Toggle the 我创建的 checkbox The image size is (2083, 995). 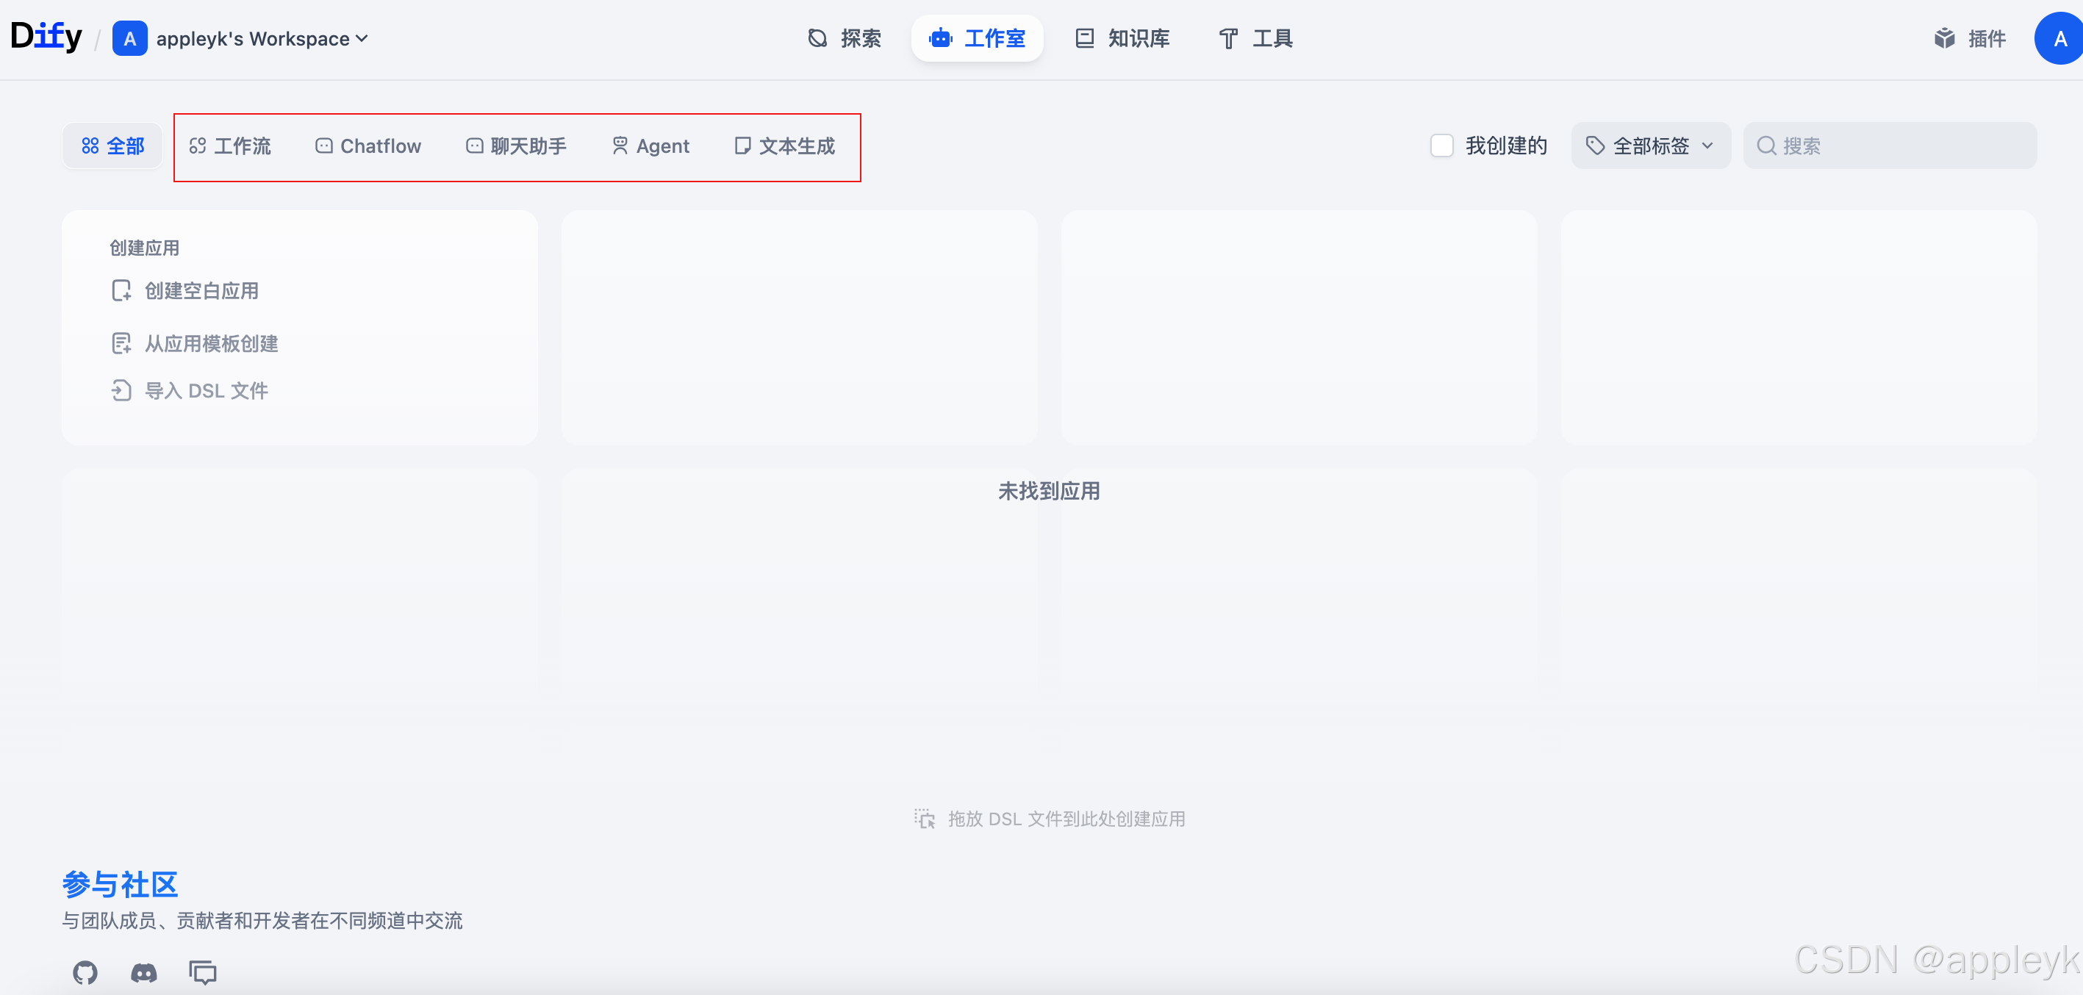click(1442, 146)
